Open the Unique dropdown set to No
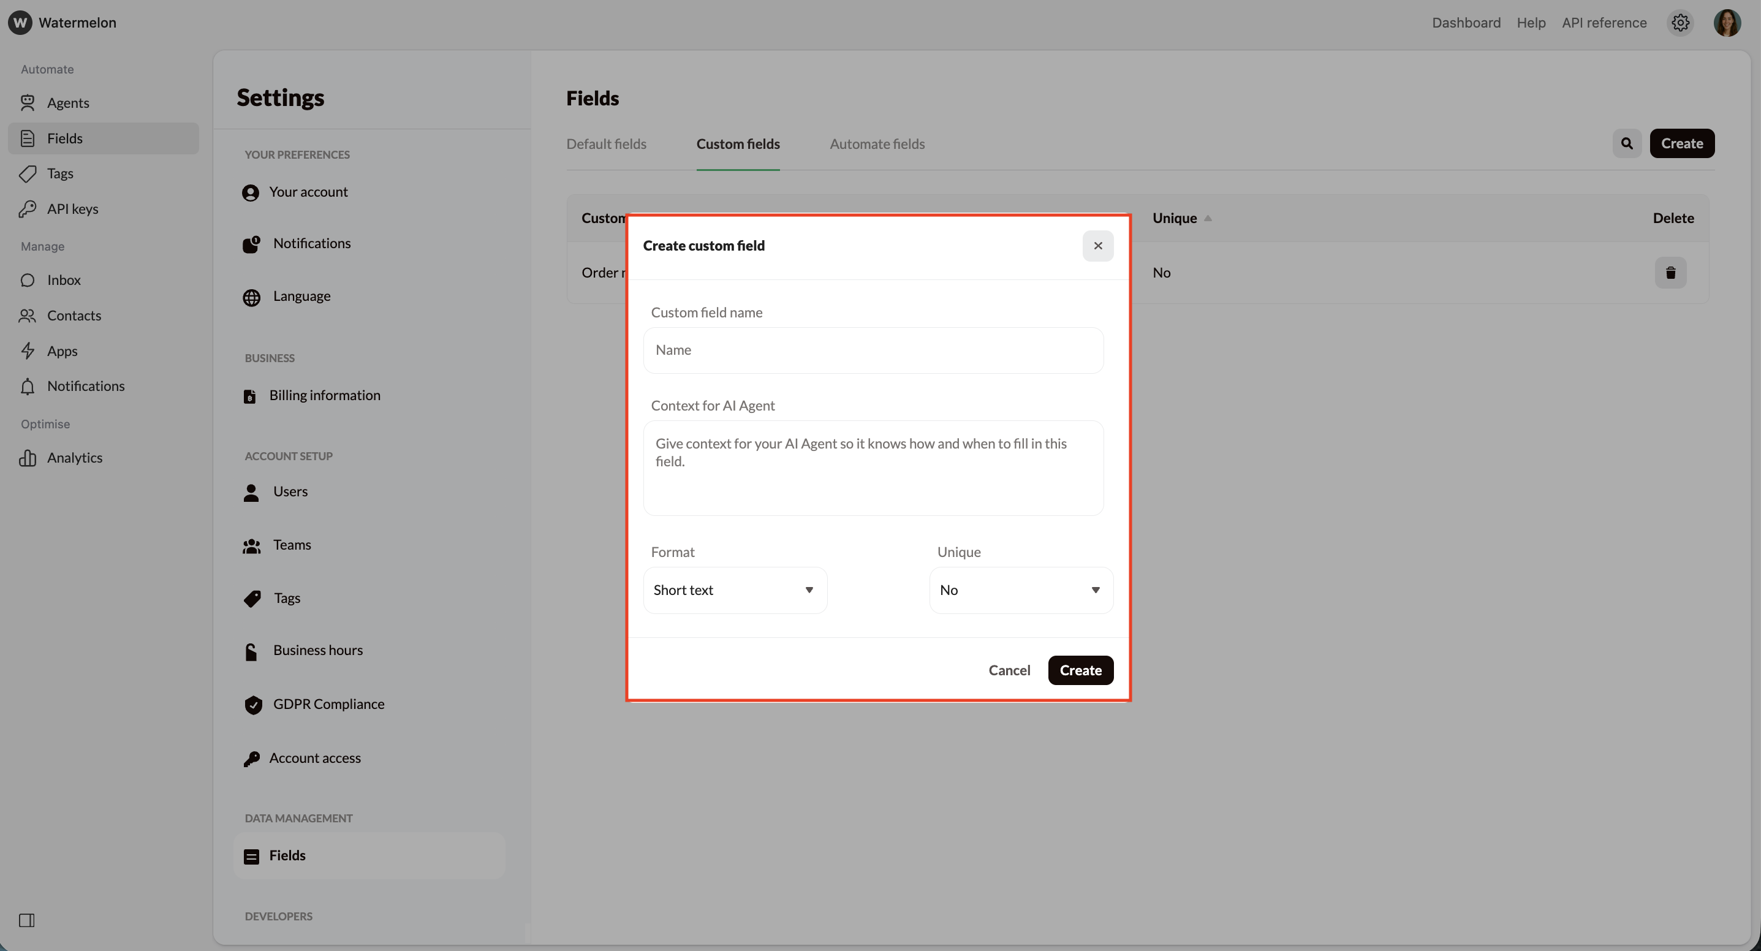Viewport: 1761px width, 951px height. 1020,589
